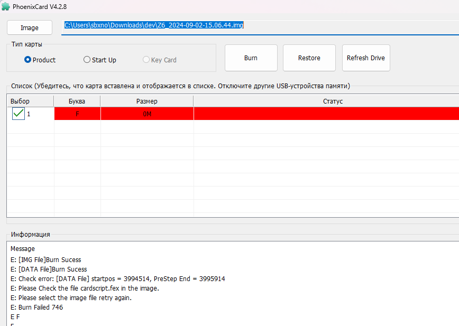Sort by the Буква column header
The height and width of the screenshot is (326, 459).
(77, 101)
